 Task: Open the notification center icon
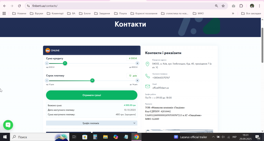257,137
